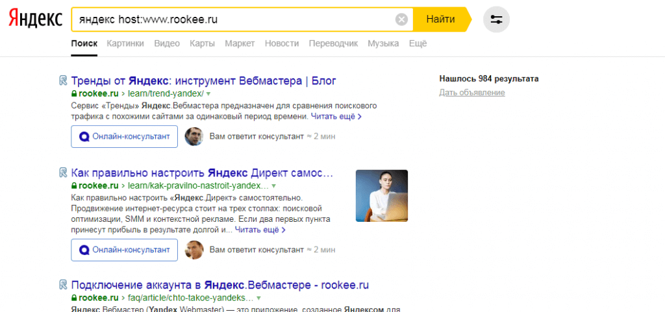Screen dimensions: 665x312
Task: Click rookee.ru domain in Подключение аккаунта result
Action: point(99,297)
